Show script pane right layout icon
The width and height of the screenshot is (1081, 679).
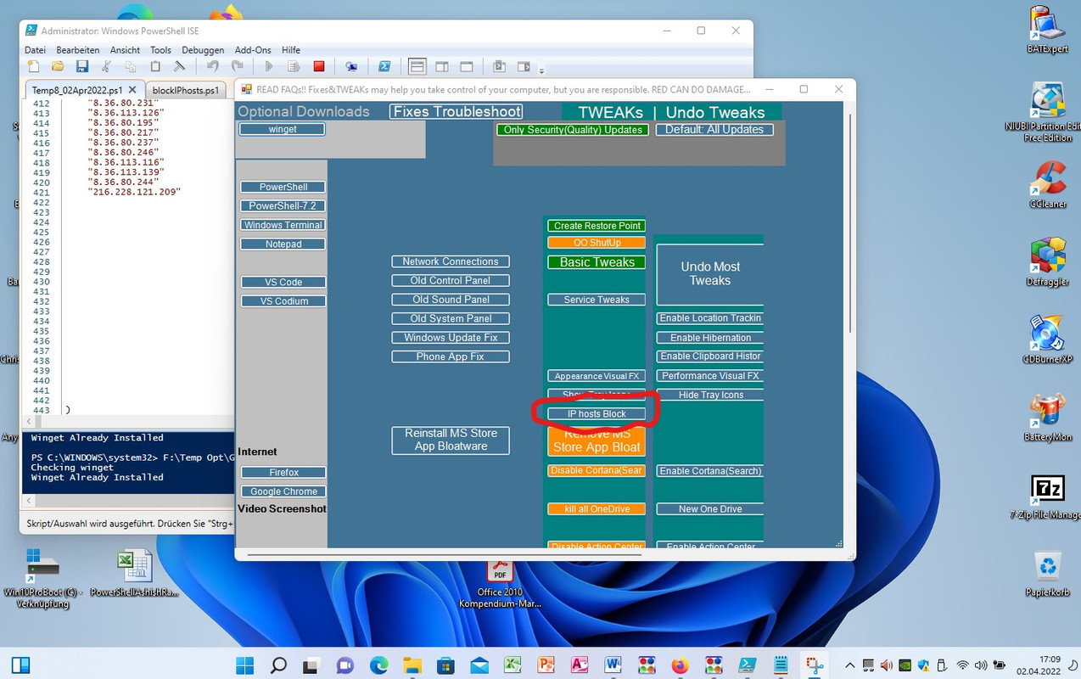[441, 66]
